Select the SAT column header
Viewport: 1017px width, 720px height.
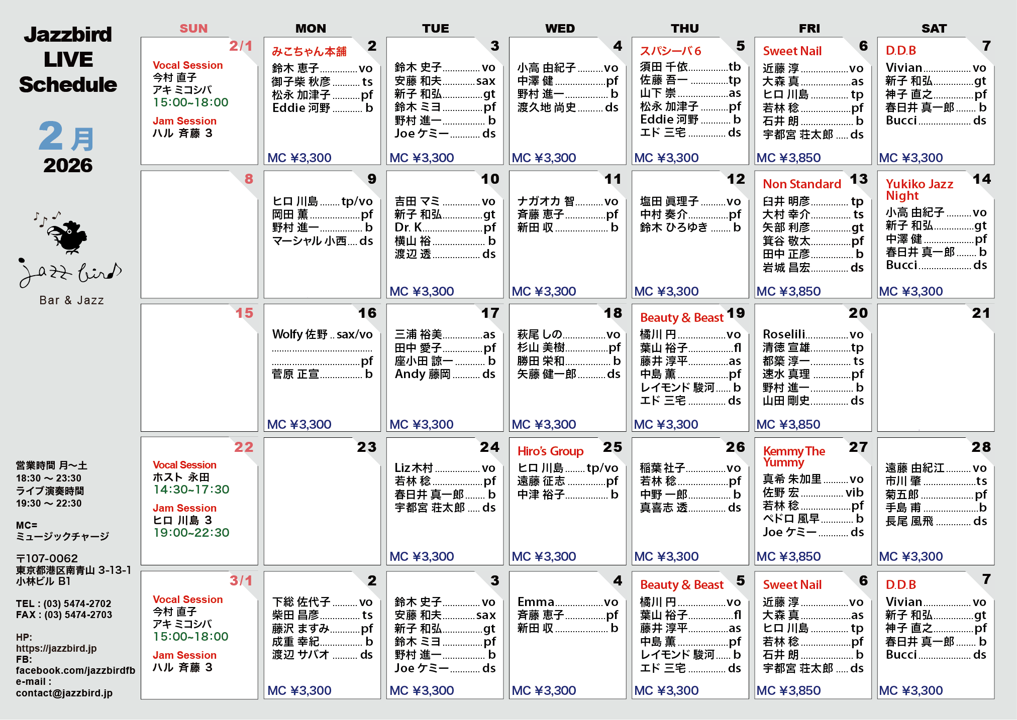pyautogui.click(x=934, y=29)
